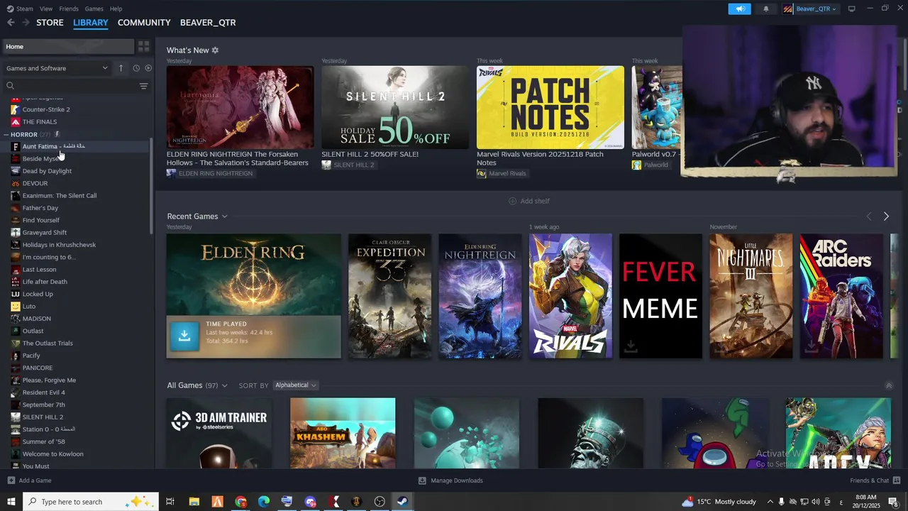This screenshot has width=908, height=511.
Task: Open Microsoft Edge from the taskbar
Action: coord(264,502)
